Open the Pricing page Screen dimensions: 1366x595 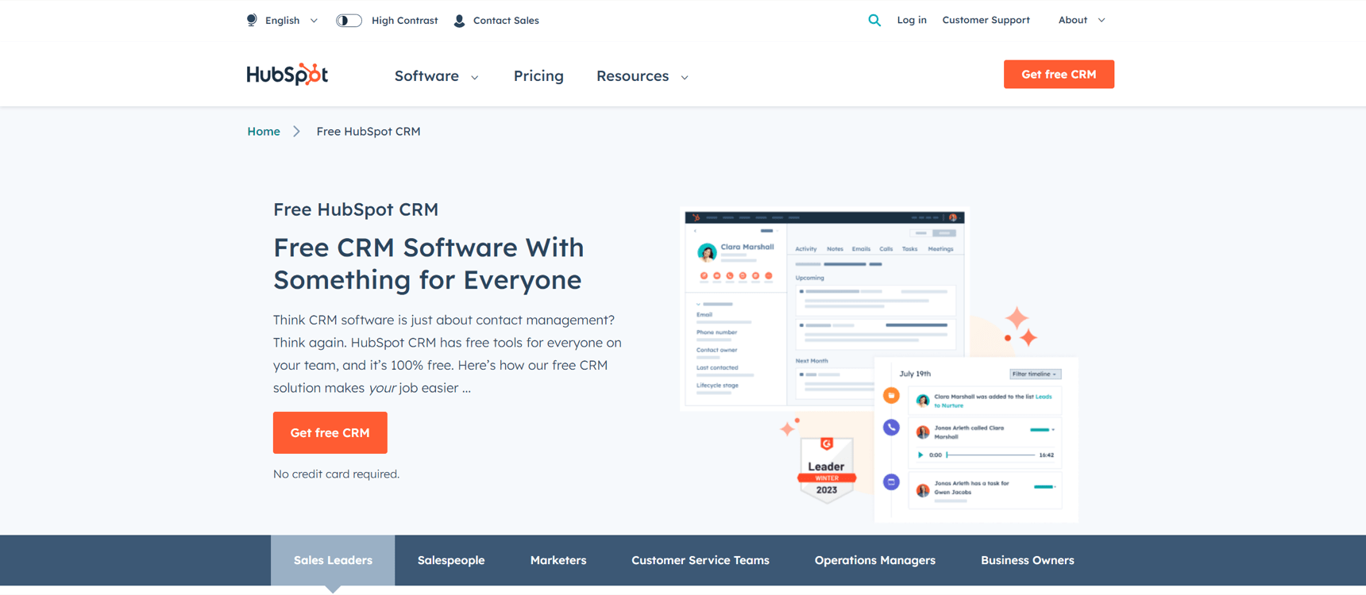(x=538, y=76)
